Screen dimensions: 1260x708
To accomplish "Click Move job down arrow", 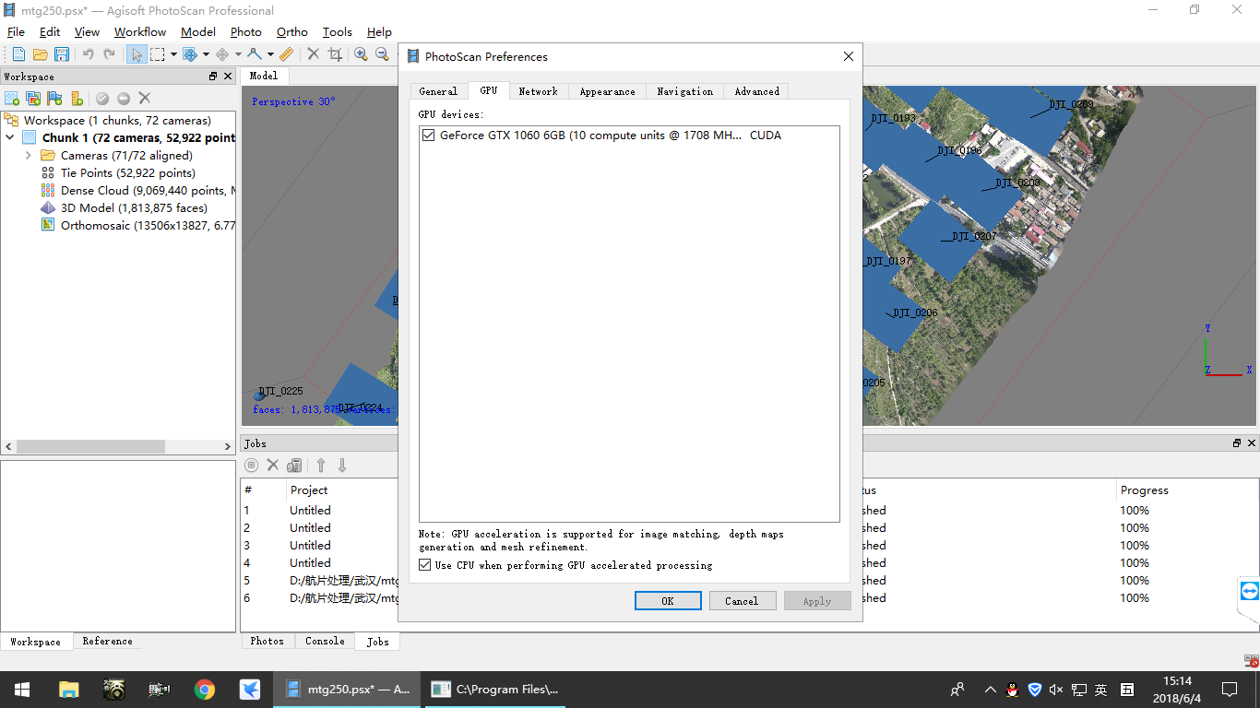I will tap(342, 466).
